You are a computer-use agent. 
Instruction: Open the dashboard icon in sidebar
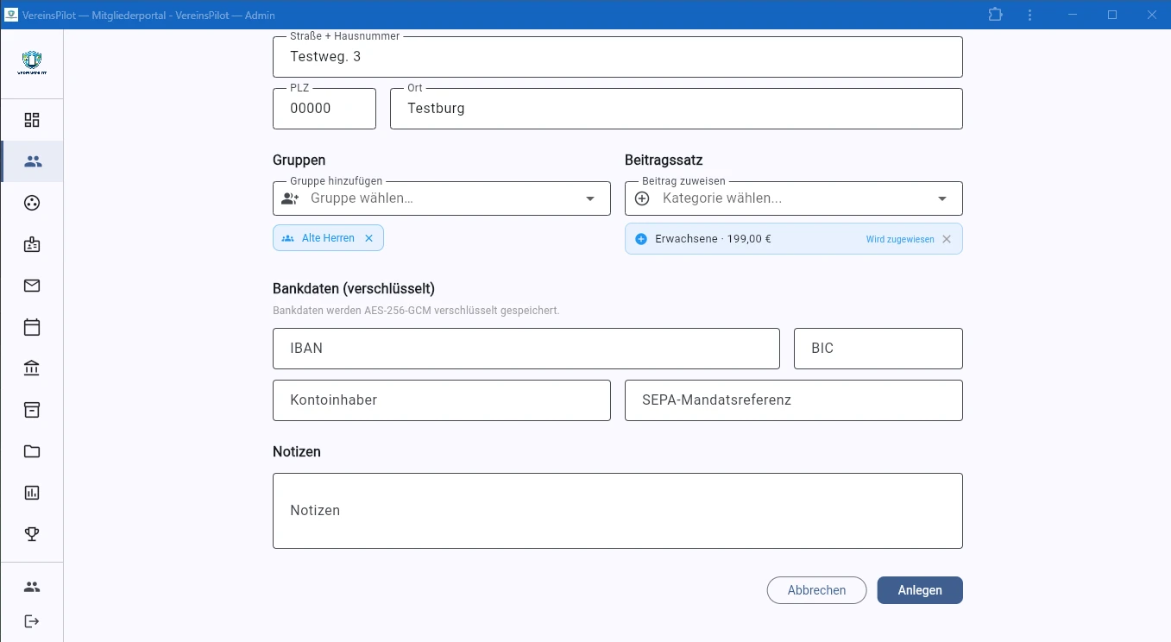[x=32, y=120]
